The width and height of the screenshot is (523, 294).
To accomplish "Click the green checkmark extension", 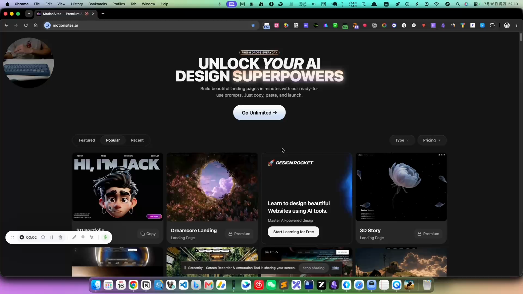I will [335, 25].
